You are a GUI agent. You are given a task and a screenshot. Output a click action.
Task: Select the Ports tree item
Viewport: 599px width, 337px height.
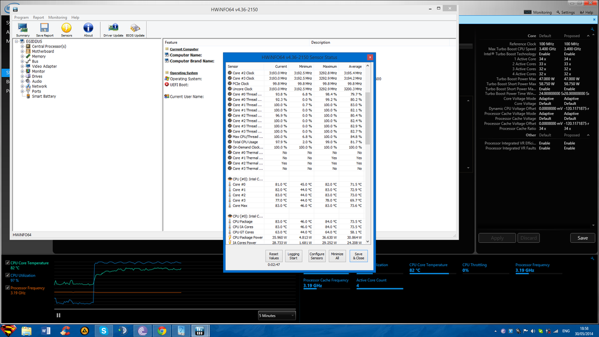tap(37, 91)
